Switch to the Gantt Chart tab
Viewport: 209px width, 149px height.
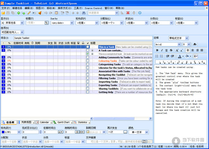(x=63, y=122)
